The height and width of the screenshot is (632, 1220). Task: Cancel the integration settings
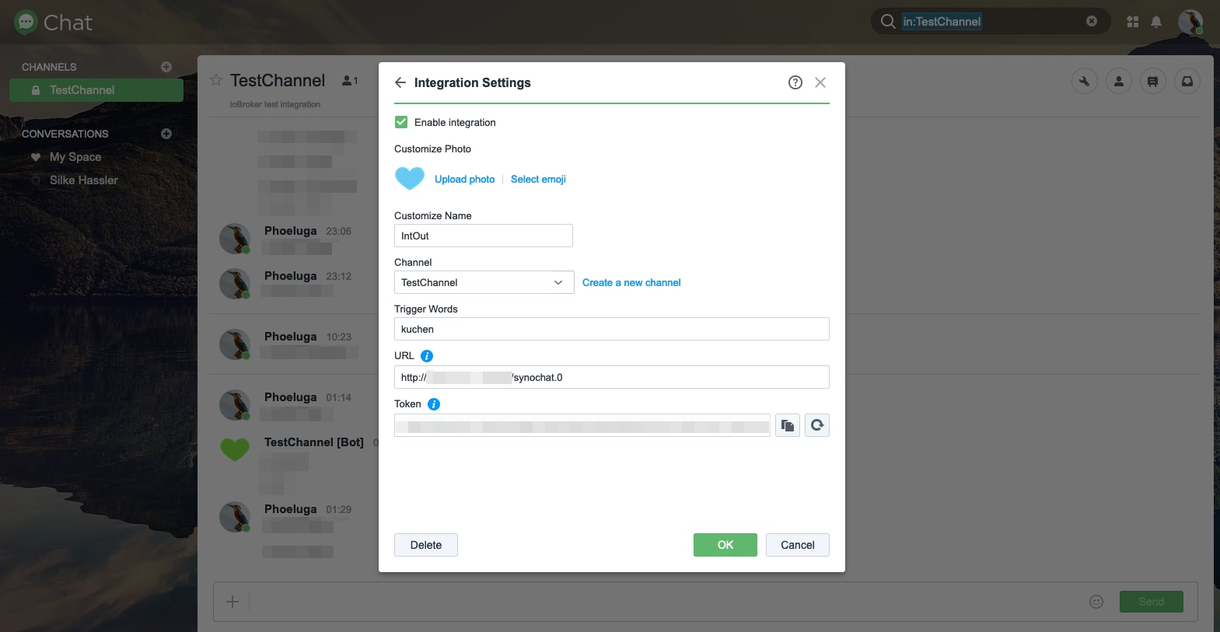point(798,545)
